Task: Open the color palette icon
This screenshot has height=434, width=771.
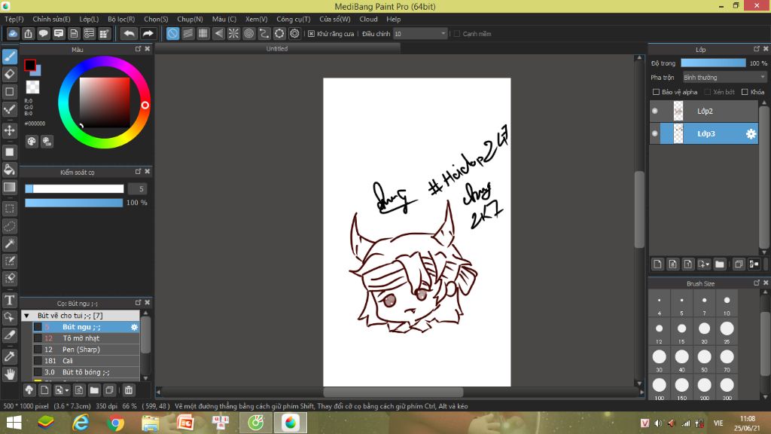Action: pyautogui.click(x=32, y=142)
